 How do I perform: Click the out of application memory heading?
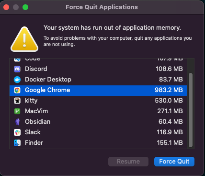112,28
